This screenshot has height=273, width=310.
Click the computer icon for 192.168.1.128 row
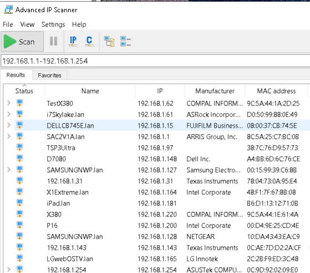20,236
